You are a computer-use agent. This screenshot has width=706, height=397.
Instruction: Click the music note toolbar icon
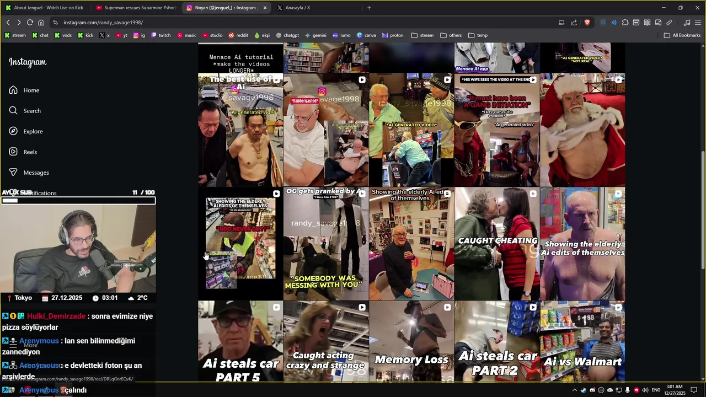coord(687,23)
